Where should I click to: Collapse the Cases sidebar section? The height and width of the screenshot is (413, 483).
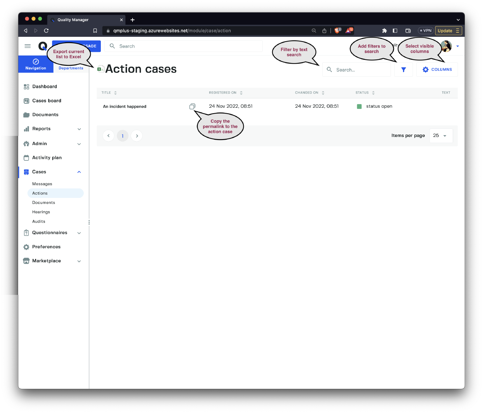[79, 172]
